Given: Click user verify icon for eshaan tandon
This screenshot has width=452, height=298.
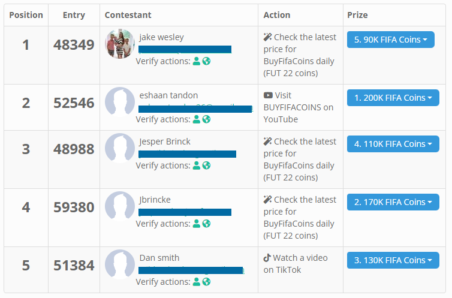Looking at the screenshot, I should tap(197, 119).
